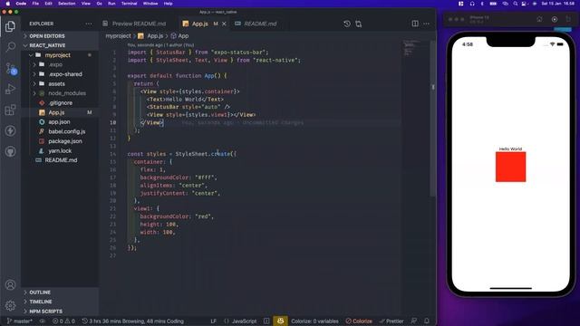
Task: Click Colorize button in status bar
Action: (359, 321)
